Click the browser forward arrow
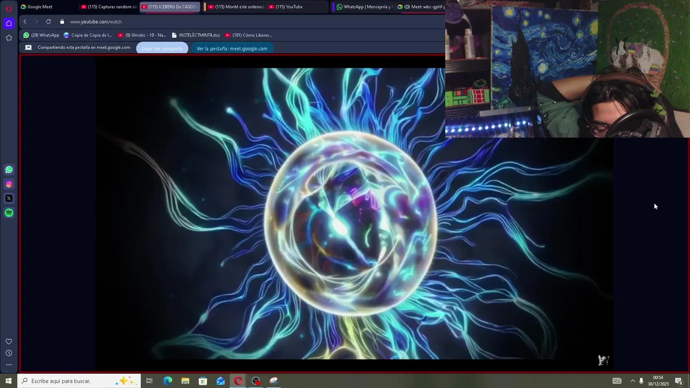Image resolution: width=690 pixels, height=388 pixels. point(36,22)
